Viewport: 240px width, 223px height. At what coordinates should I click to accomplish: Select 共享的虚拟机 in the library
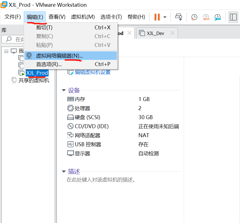click(x=34, y=80)
